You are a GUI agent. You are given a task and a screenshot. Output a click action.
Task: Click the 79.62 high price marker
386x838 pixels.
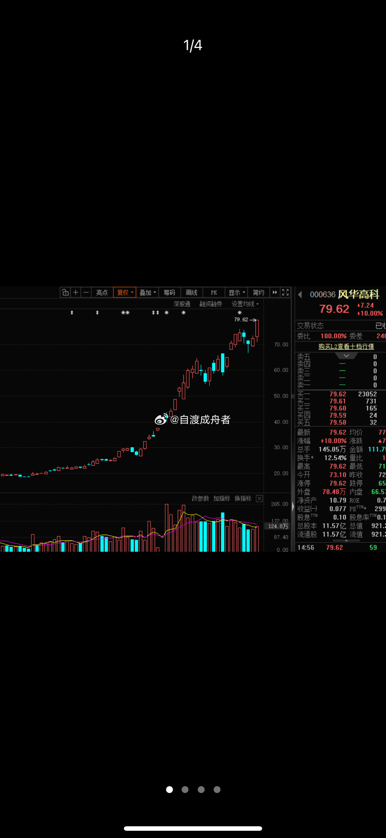pyautogui.click(x=241, y=319)
